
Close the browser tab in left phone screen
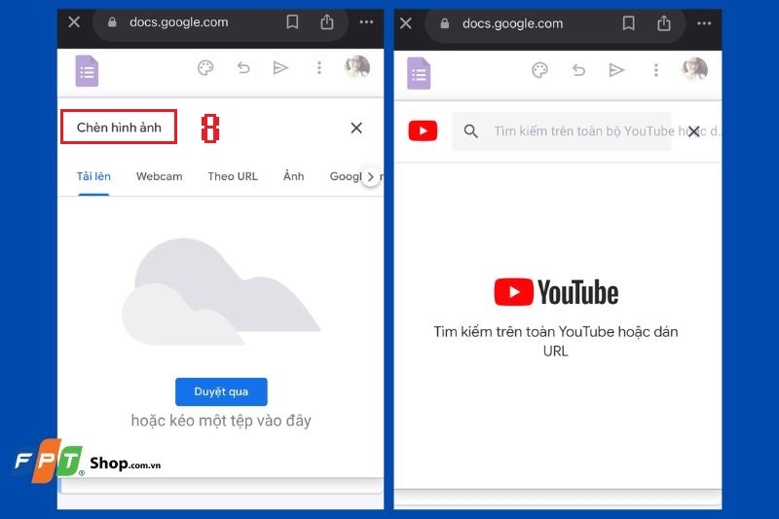pyautogui.click(x=74, y=21)
